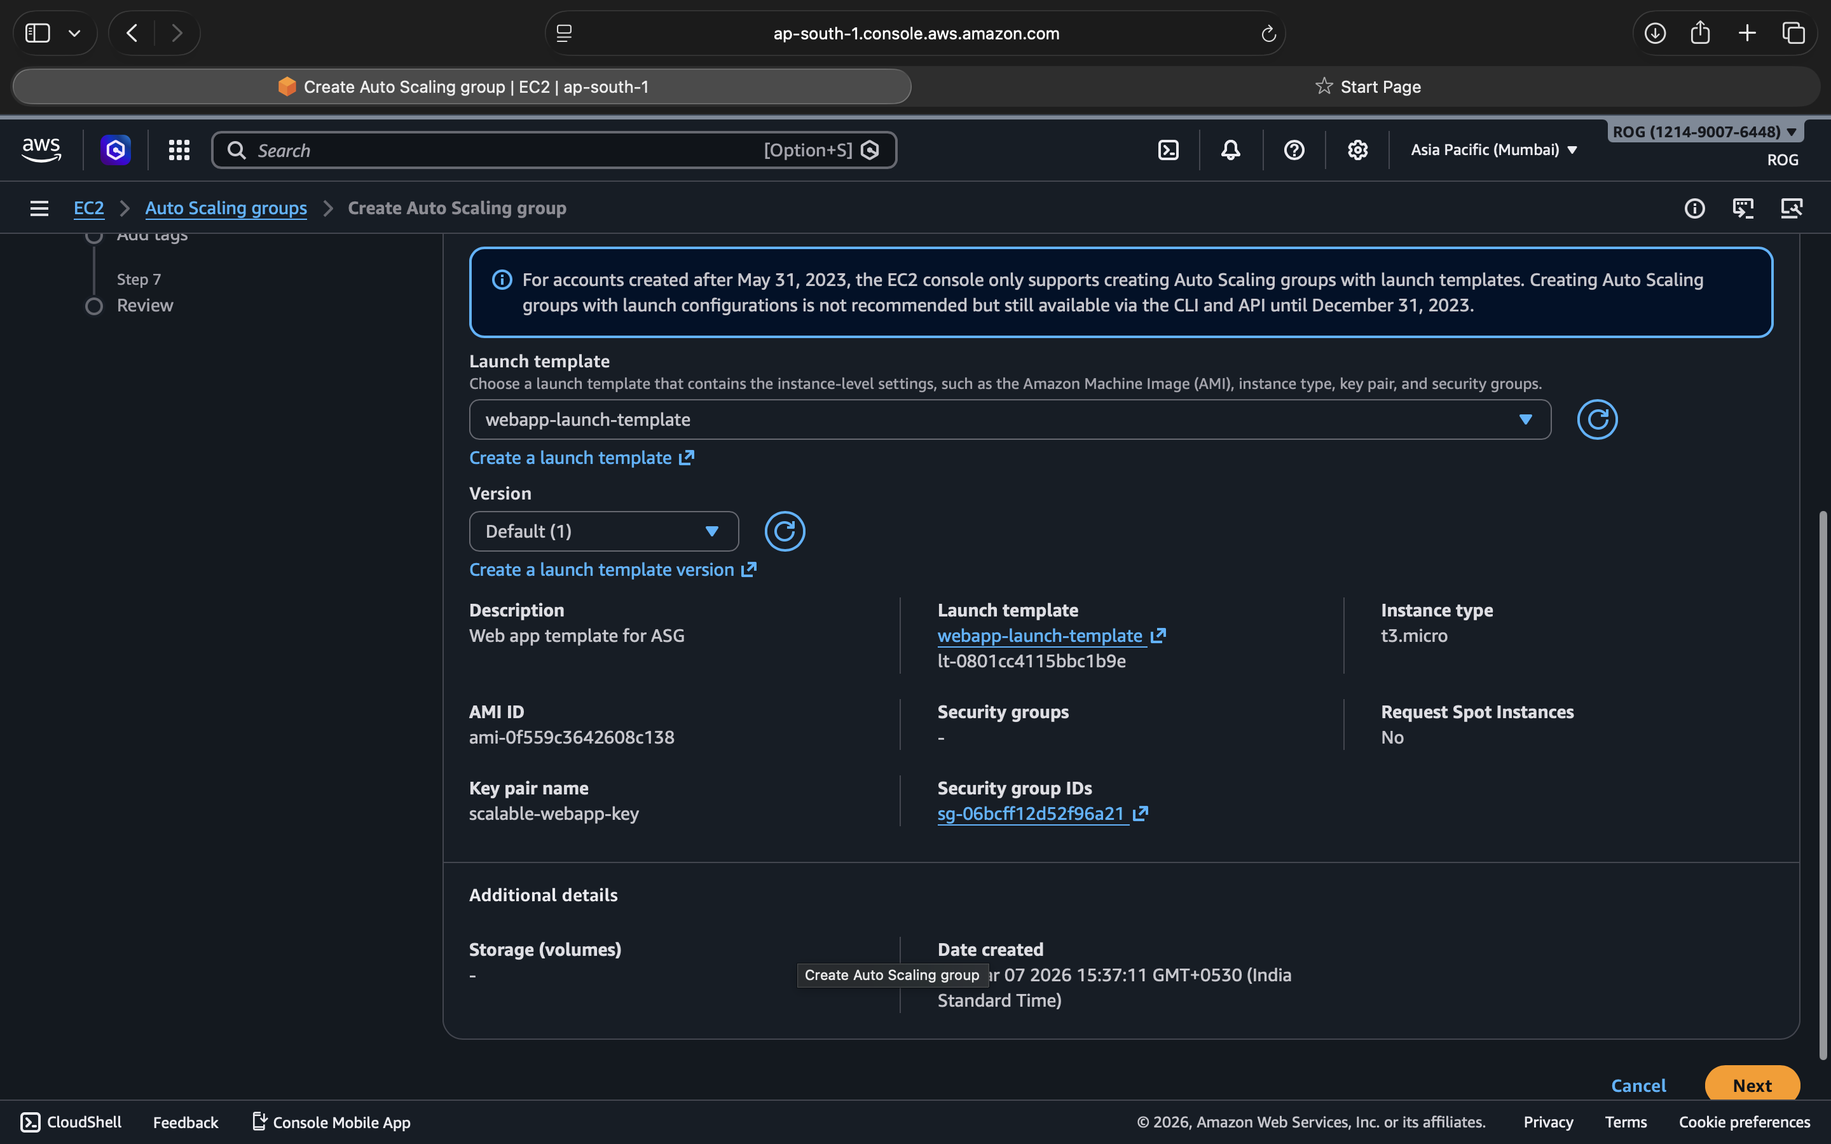Go to Auto Scaling groups breadcrumb

point(226,208)
